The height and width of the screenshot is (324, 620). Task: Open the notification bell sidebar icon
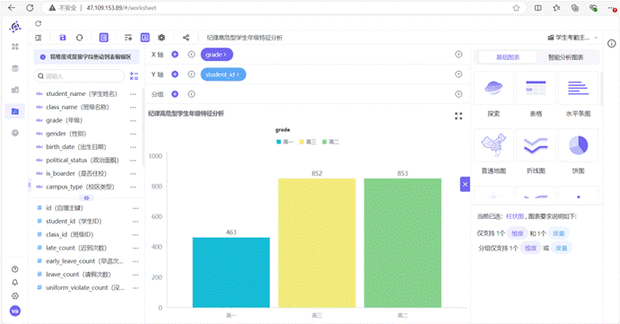(x=15, y=283)
